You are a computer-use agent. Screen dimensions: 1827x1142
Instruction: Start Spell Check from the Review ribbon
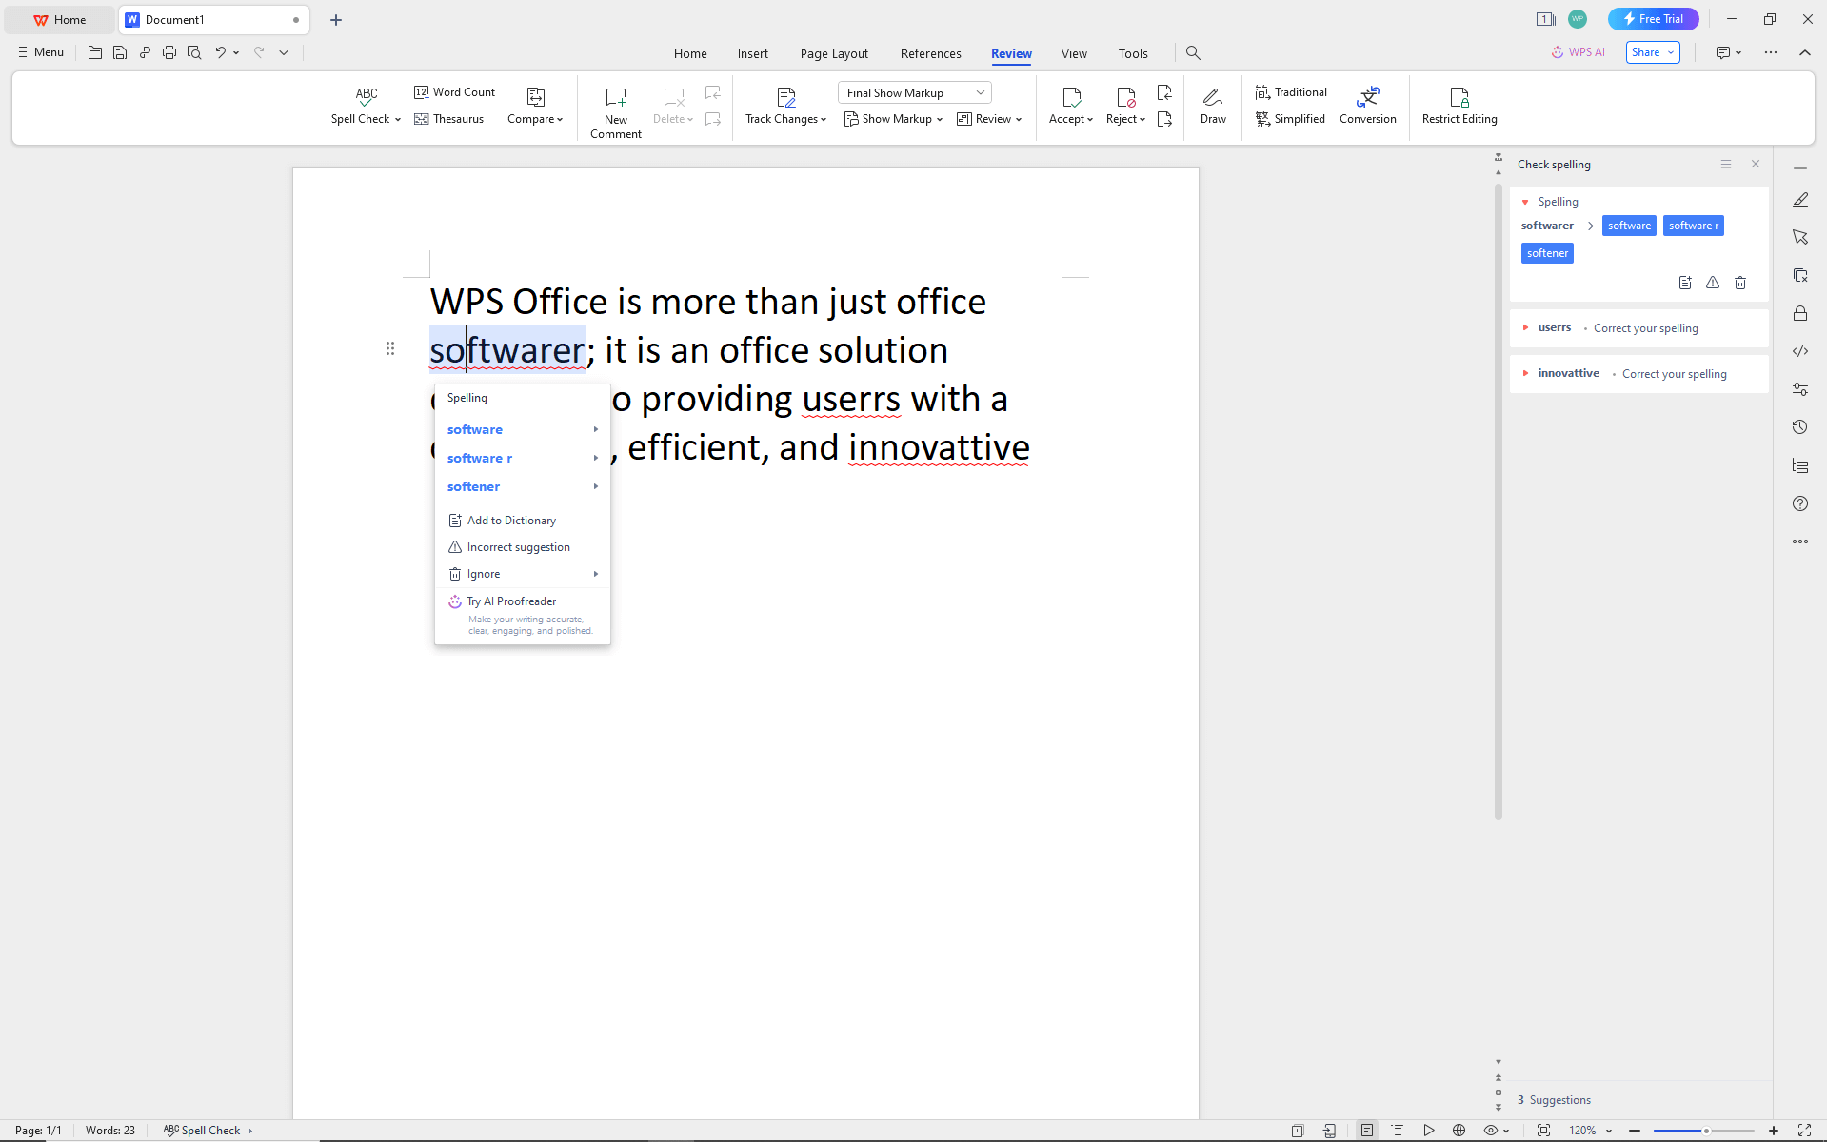click(365, 105)
